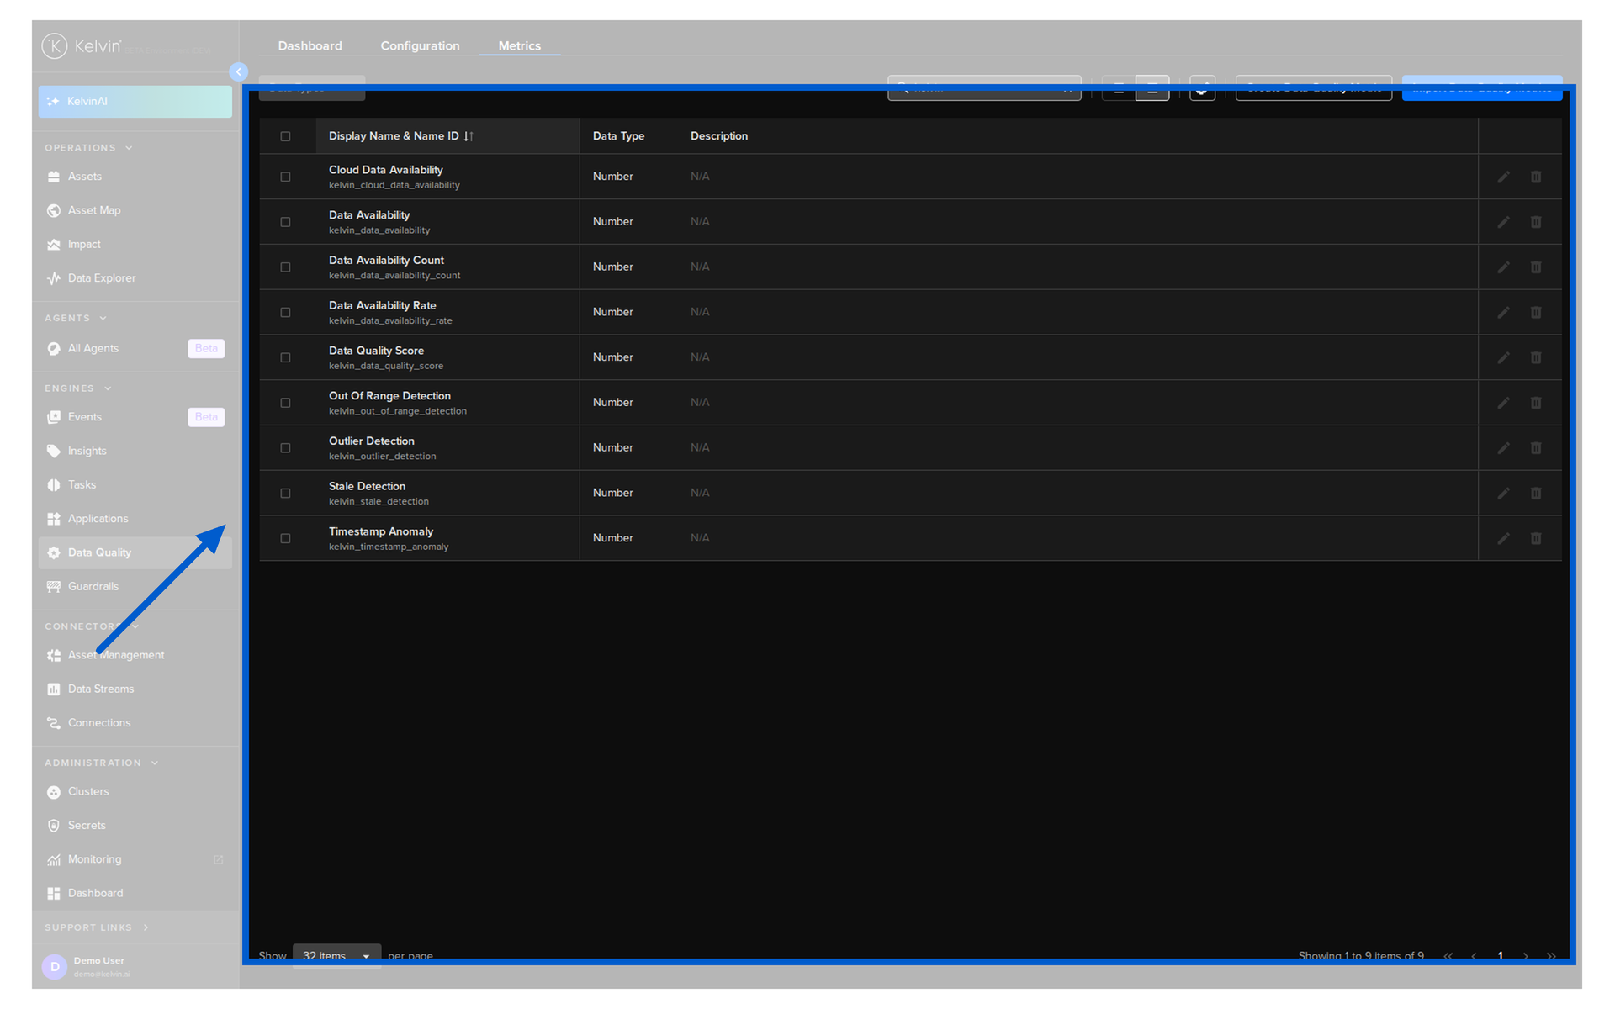This screenshot has height=1009, width=1615.
Task: Check the Data Quality Score row
Action: (x=285, y=357)
